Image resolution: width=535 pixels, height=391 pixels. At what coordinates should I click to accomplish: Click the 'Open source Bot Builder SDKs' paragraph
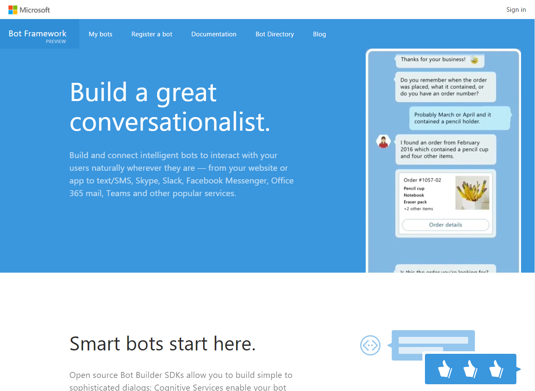click(x=181, y=381)
